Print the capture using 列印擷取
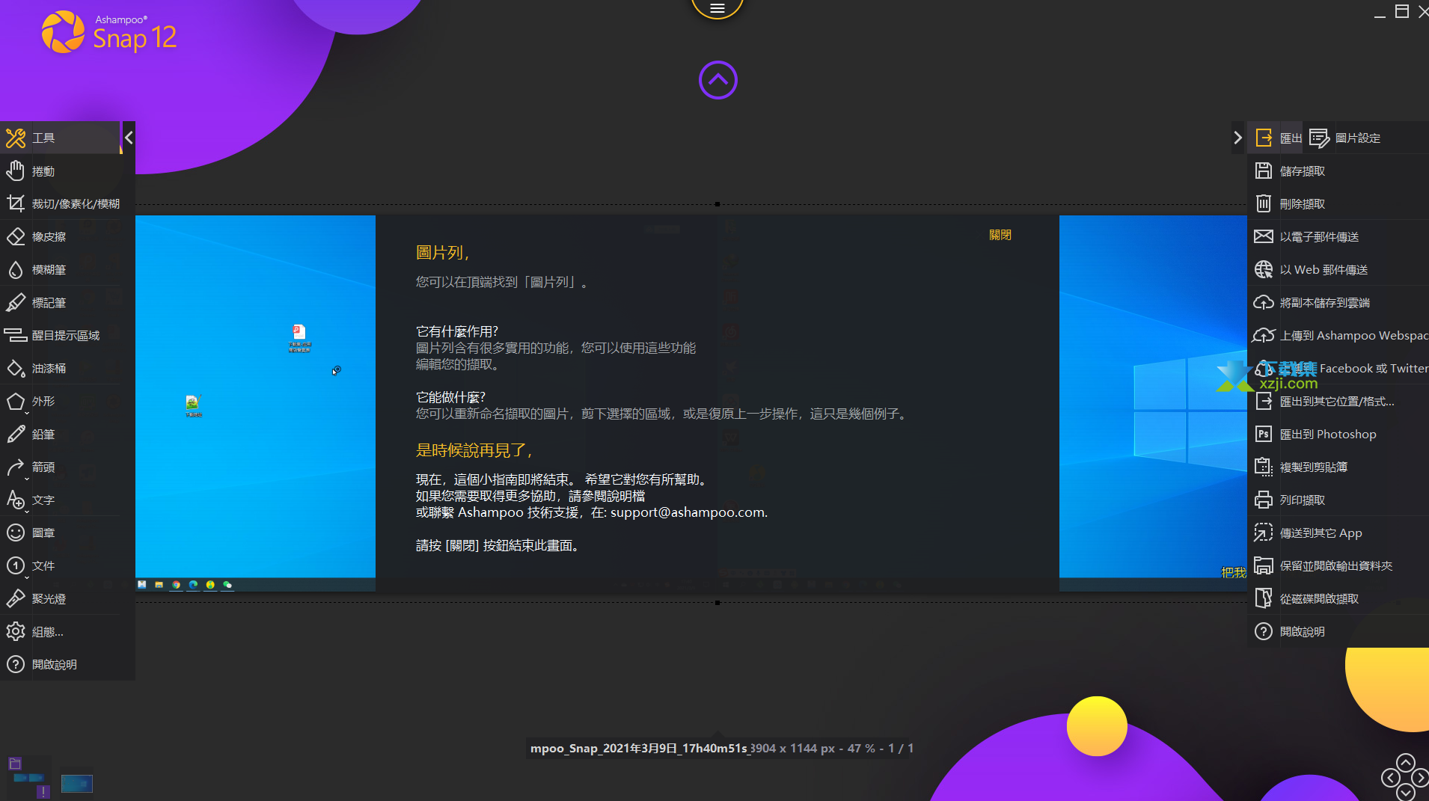The image size is (1429, 801). tap(1338, 500)
